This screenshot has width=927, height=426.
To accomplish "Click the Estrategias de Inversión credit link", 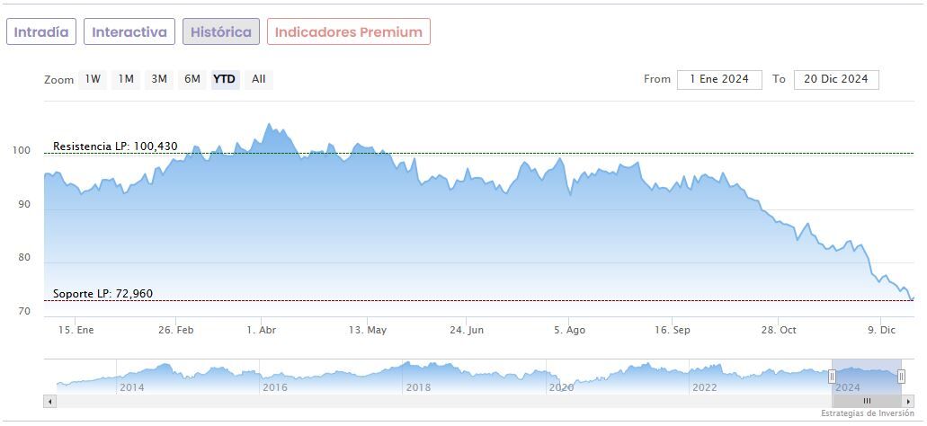I will (x=868, y=413).
